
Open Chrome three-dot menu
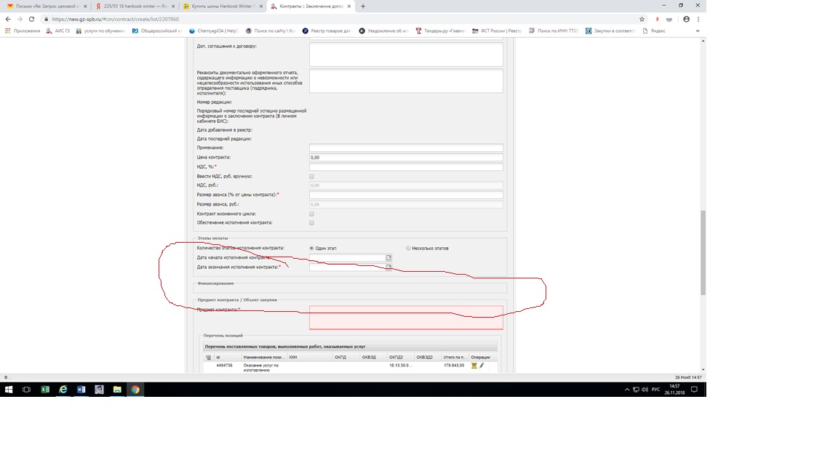(x=698, y=19)
